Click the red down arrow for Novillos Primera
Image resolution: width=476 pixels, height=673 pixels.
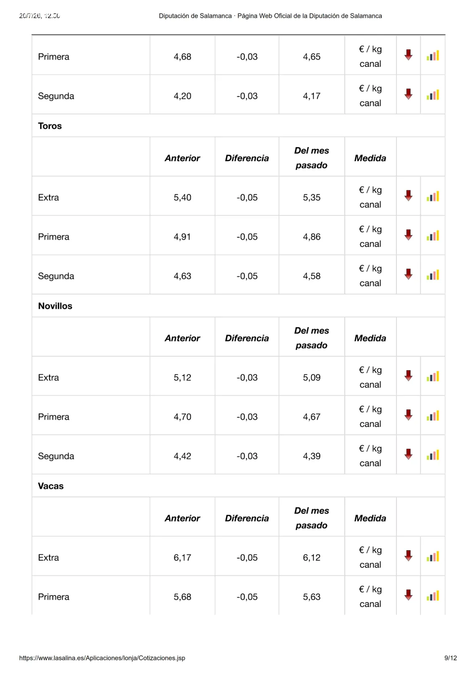[408, 415]
